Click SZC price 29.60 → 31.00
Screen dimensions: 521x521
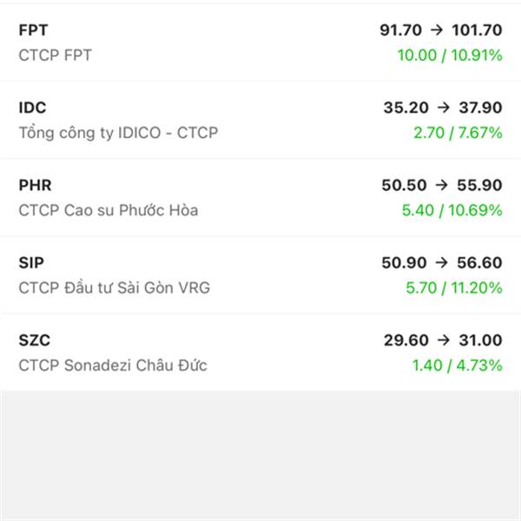click(x=442, y=340)
